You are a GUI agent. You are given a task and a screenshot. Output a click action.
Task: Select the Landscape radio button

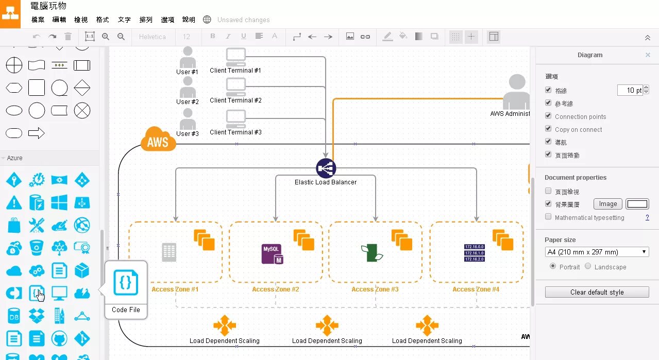588,266
